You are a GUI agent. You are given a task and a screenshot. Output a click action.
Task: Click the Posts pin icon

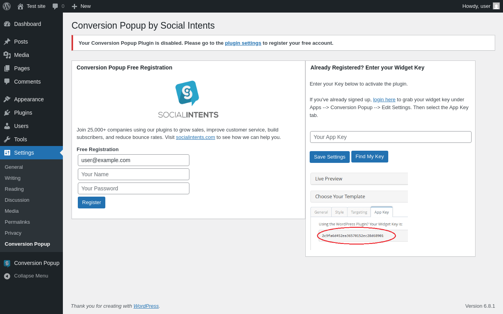click(x=7, y=42)
